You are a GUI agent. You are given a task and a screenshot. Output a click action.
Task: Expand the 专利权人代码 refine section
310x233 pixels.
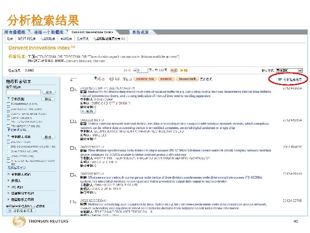pos(9,174)
